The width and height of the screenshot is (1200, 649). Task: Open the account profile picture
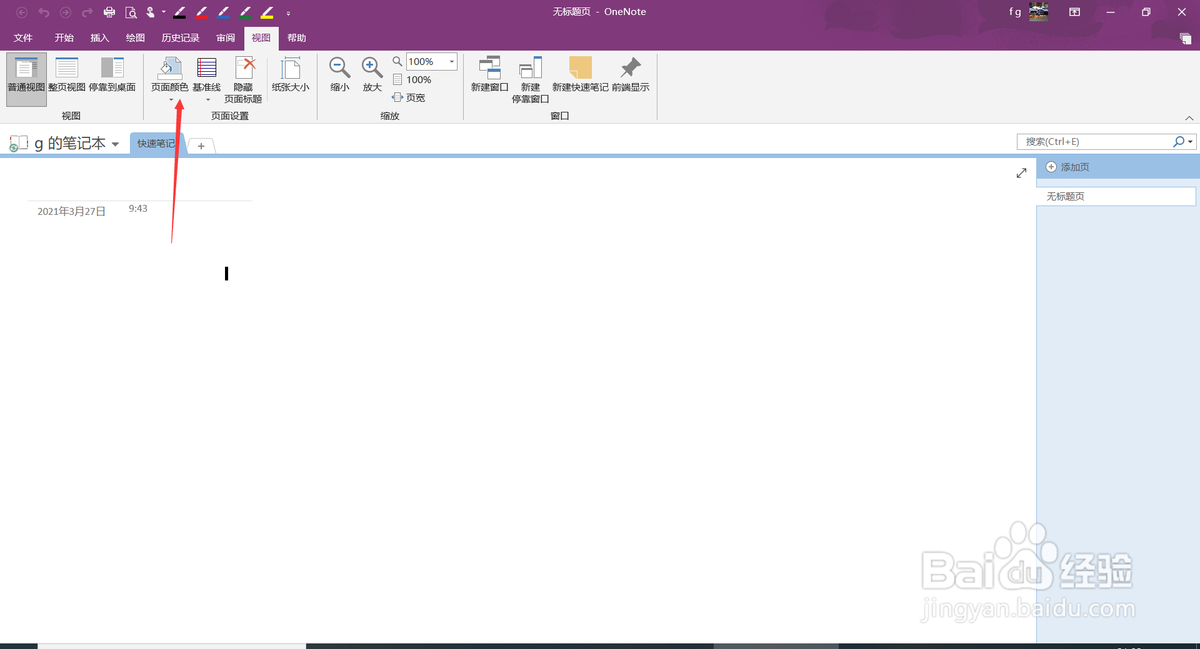click(x=1039, y=12)
